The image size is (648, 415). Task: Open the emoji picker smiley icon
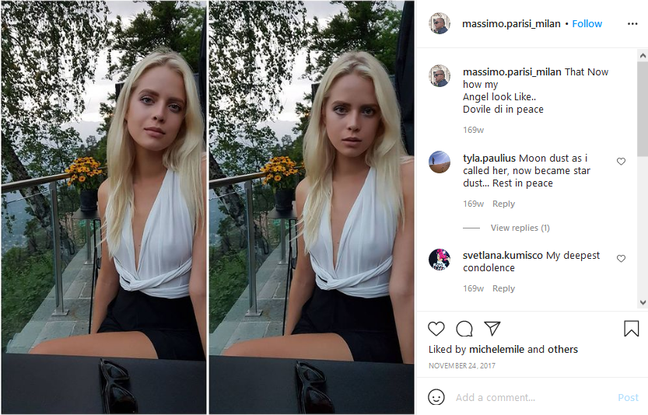pos(436,397)
